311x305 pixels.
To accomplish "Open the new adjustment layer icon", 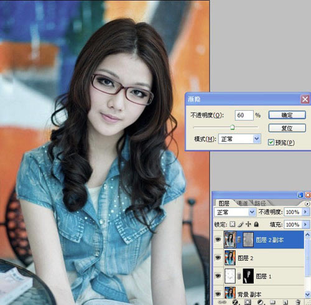I will coord(261,302).
